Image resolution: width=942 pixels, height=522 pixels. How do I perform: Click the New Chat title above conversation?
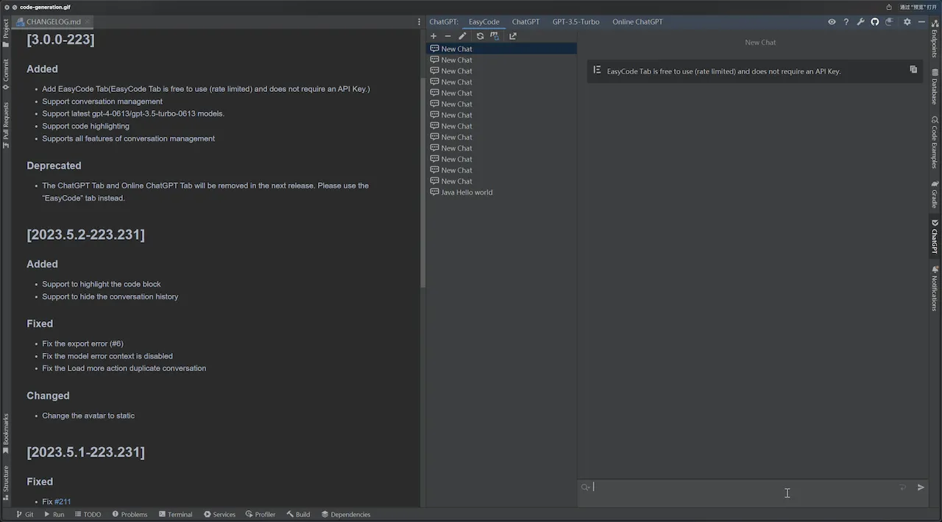760,43
